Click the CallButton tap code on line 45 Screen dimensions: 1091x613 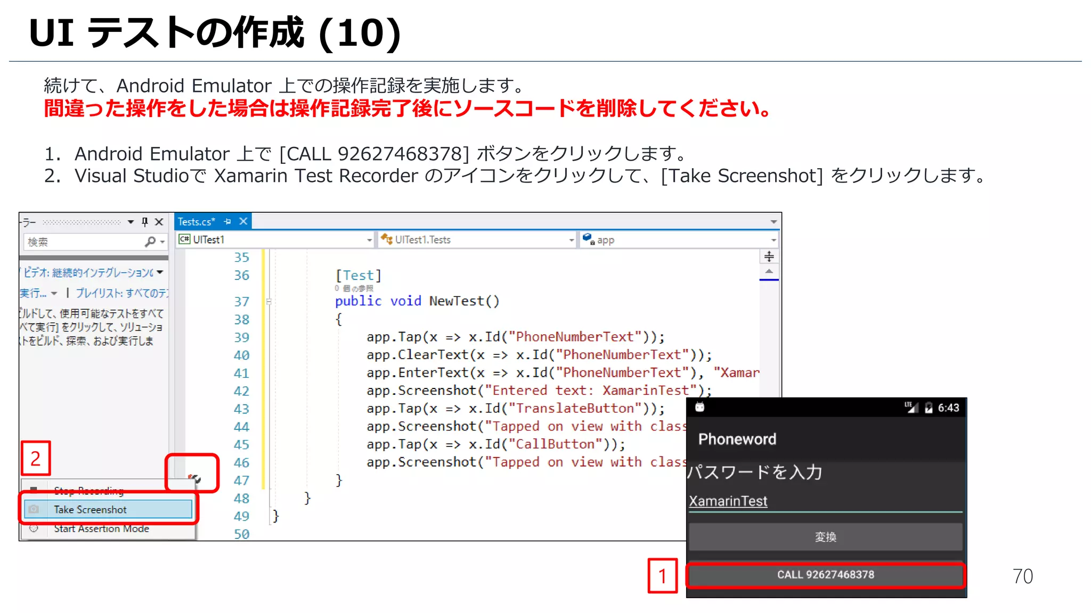click(x=496, y=444)
